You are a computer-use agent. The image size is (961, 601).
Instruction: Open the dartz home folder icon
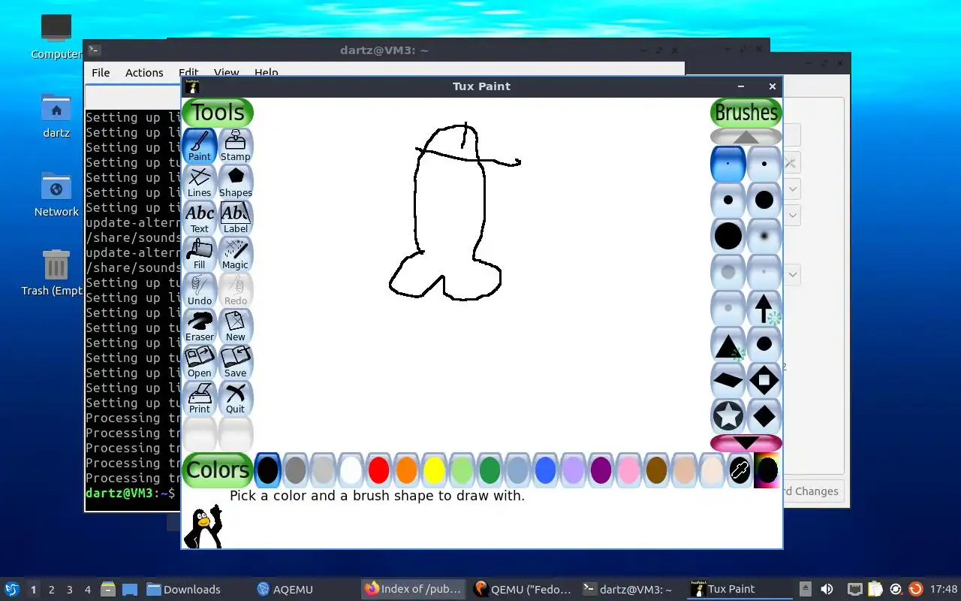pos(56,116)
